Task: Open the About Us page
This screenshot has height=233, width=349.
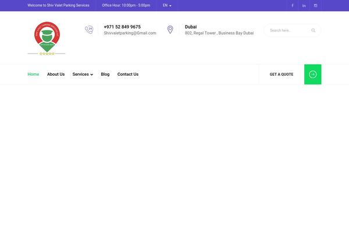Action: click(x=56, y=74)
